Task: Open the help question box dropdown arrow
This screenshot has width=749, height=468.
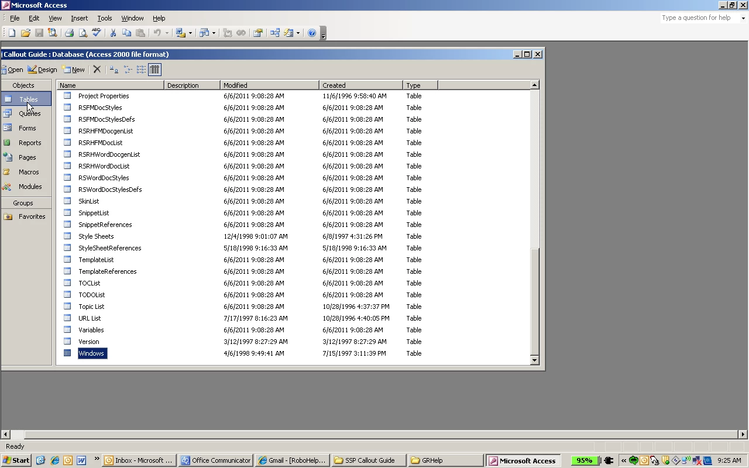Action: pos(743,18)
